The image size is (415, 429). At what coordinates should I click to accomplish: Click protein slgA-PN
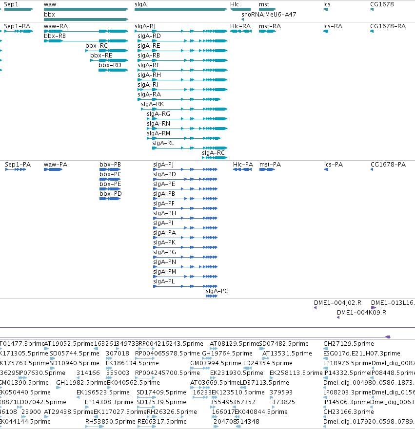[x=185, y=267]
